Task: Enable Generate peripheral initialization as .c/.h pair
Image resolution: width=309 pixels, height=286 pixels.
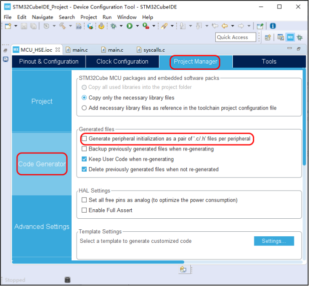Action: click(84, 138)
